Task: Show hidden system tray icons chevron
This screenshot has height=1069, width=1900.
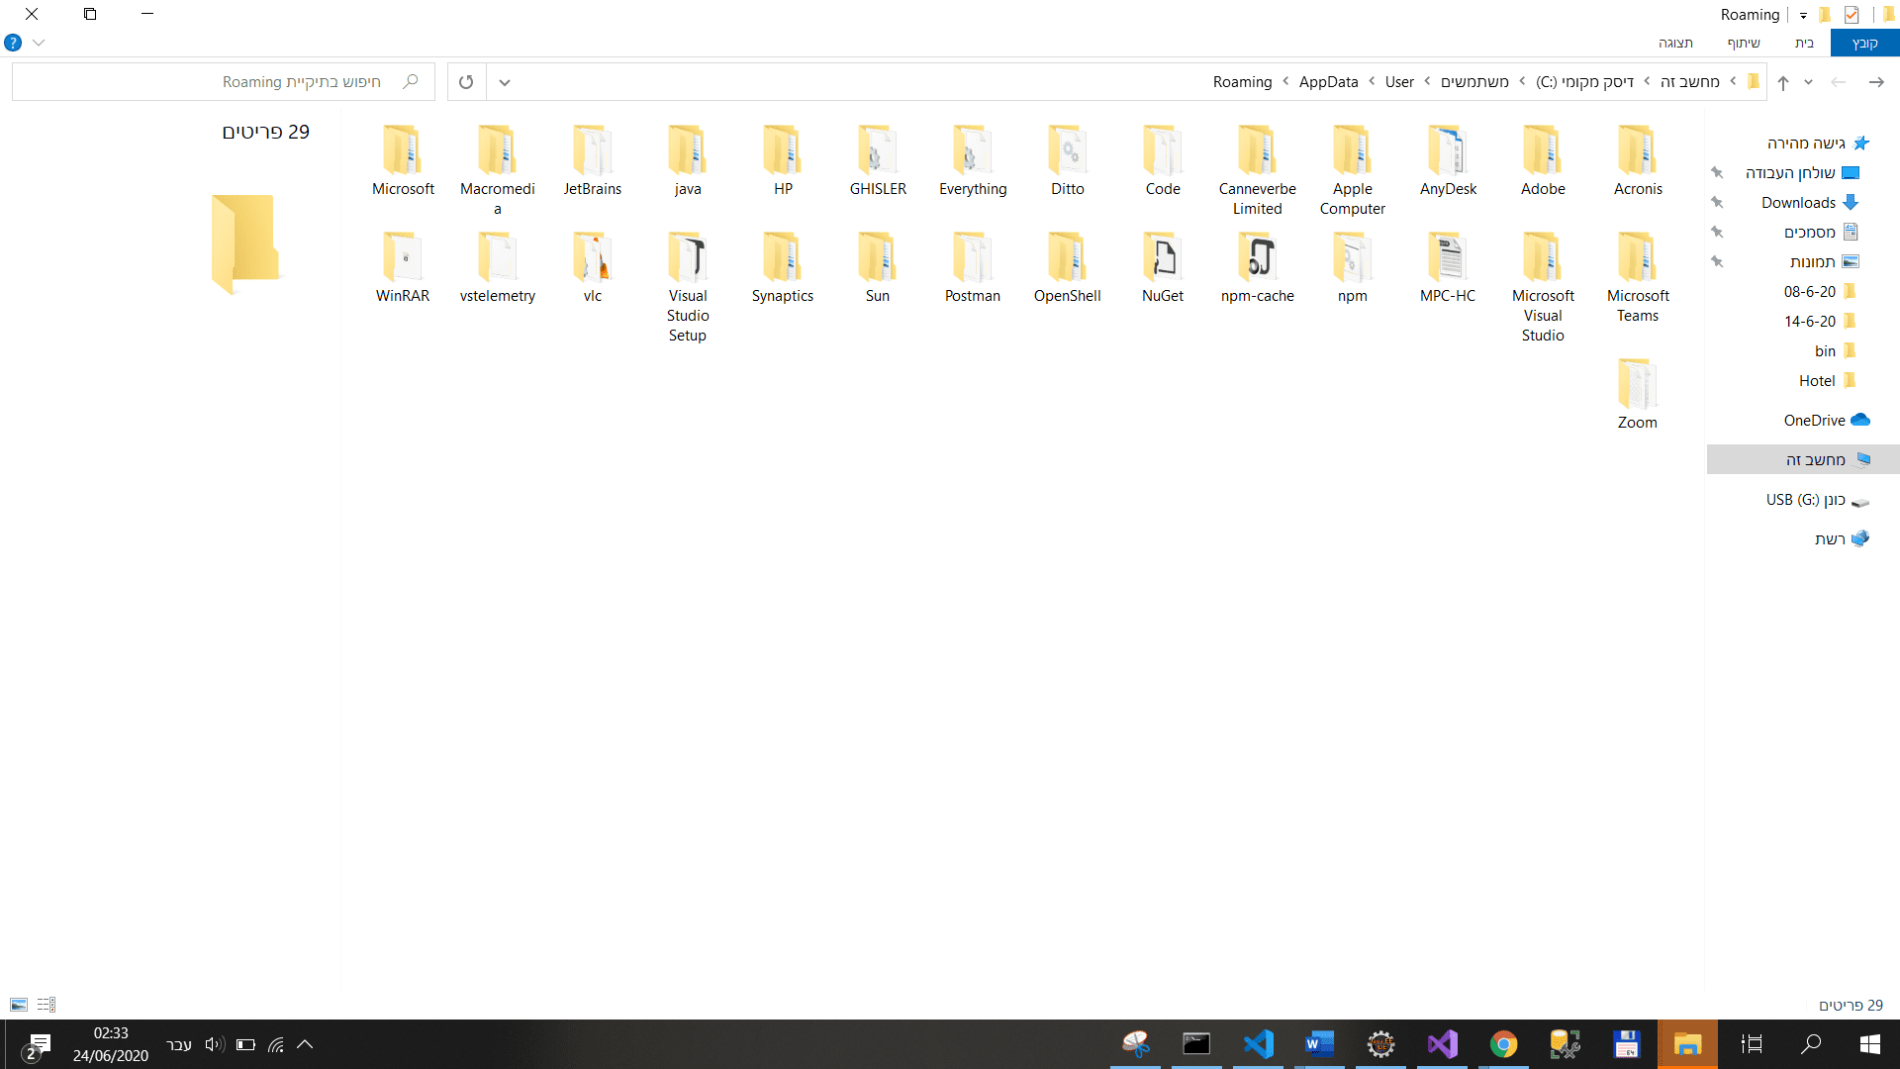Action: tap(305, 1044)
